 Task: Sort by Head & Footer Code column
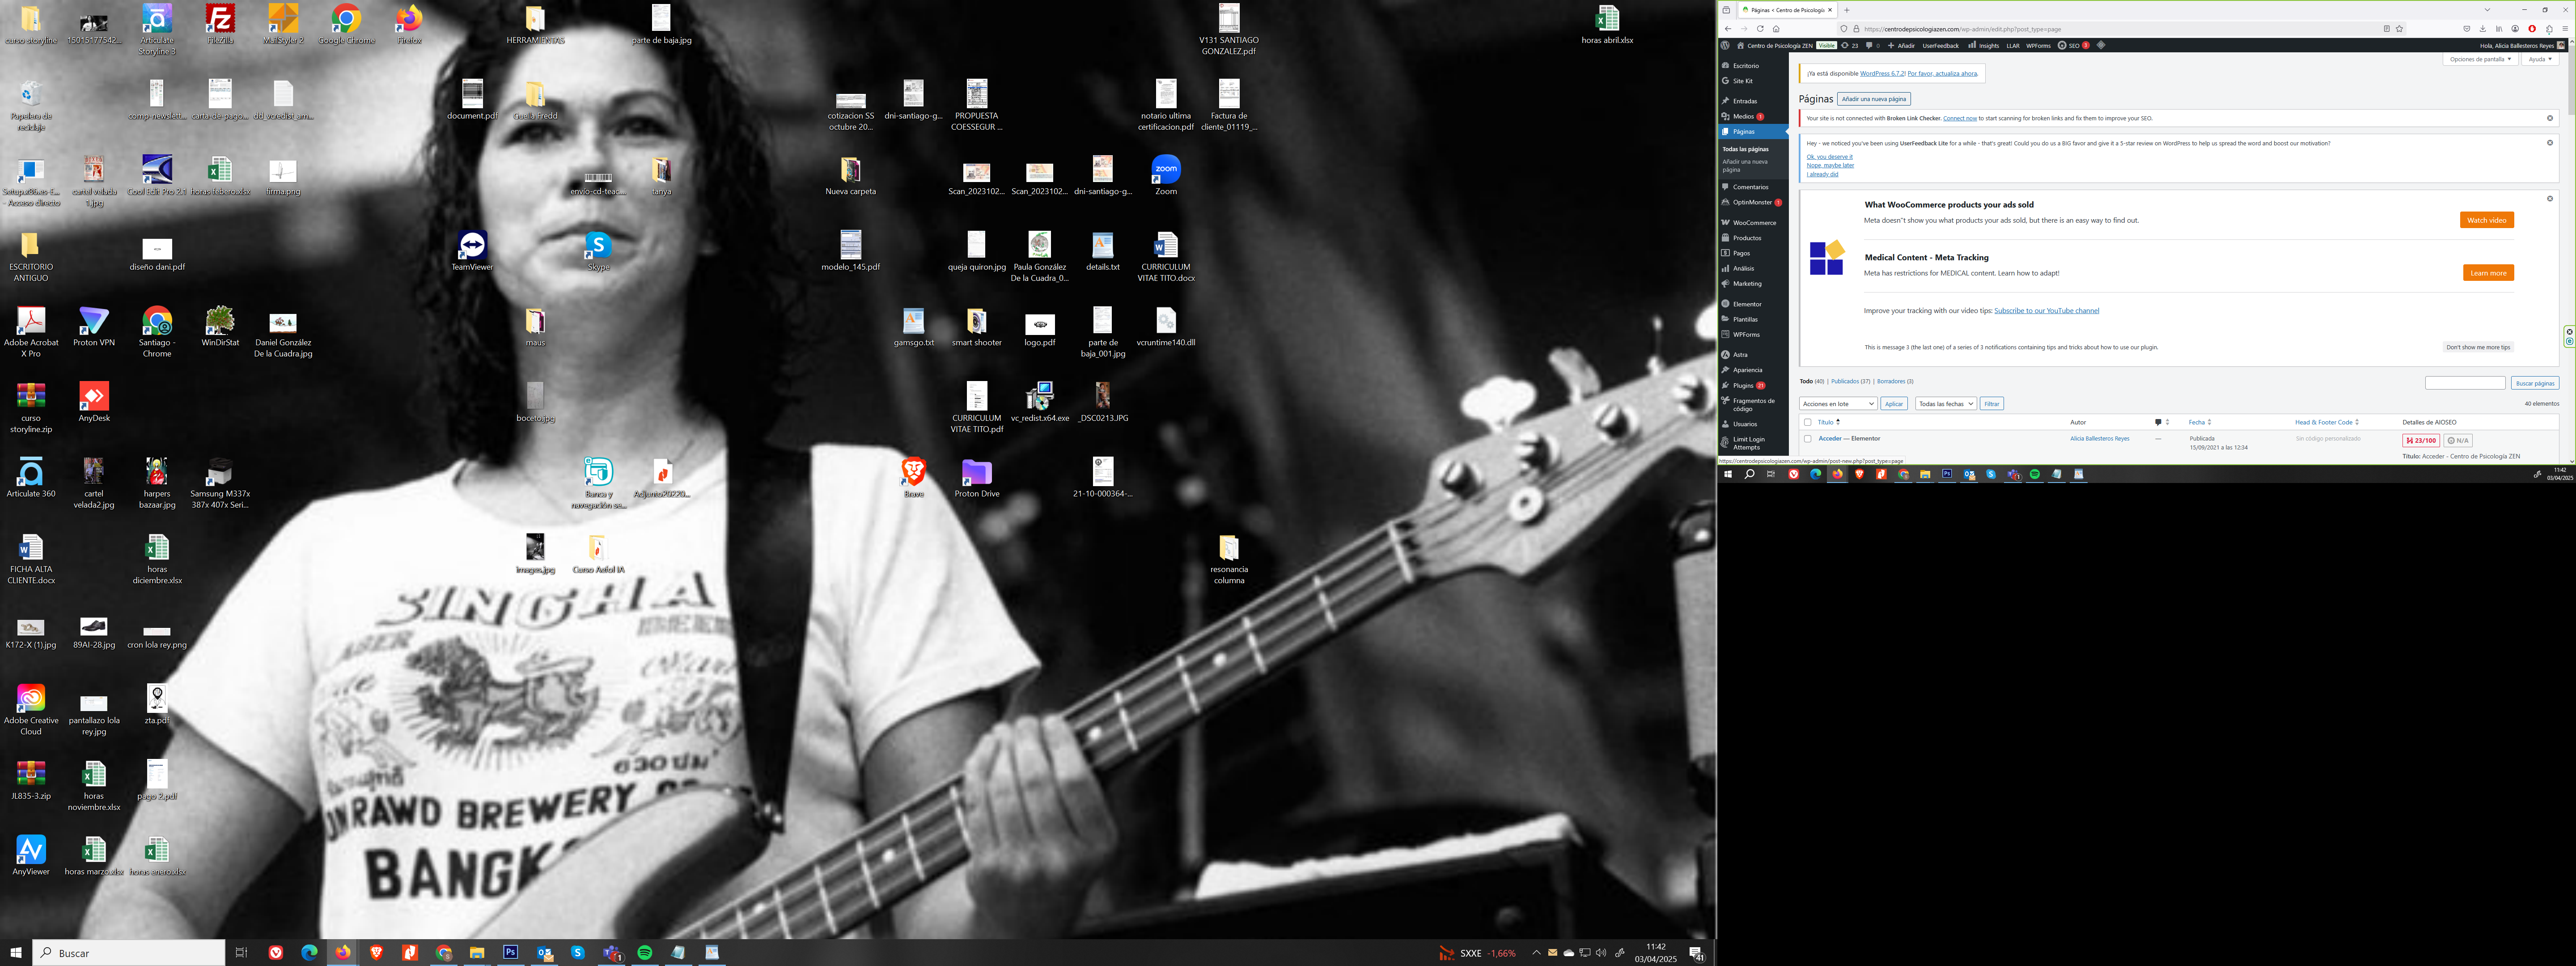click(2326, 422)
